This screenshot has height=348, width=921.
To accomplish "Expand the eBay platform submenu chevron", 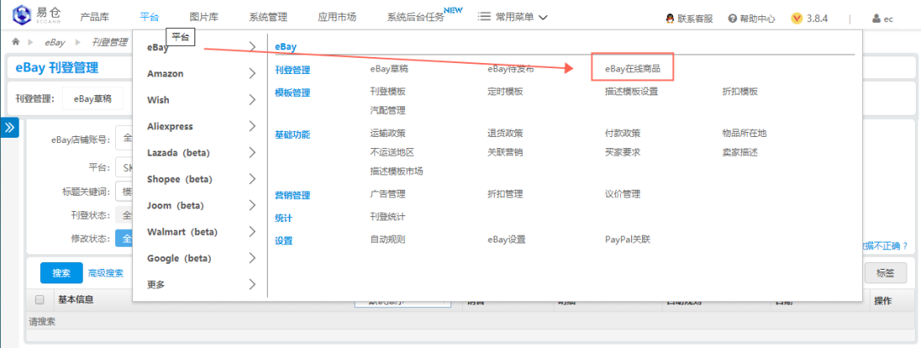I will (252, 48).
